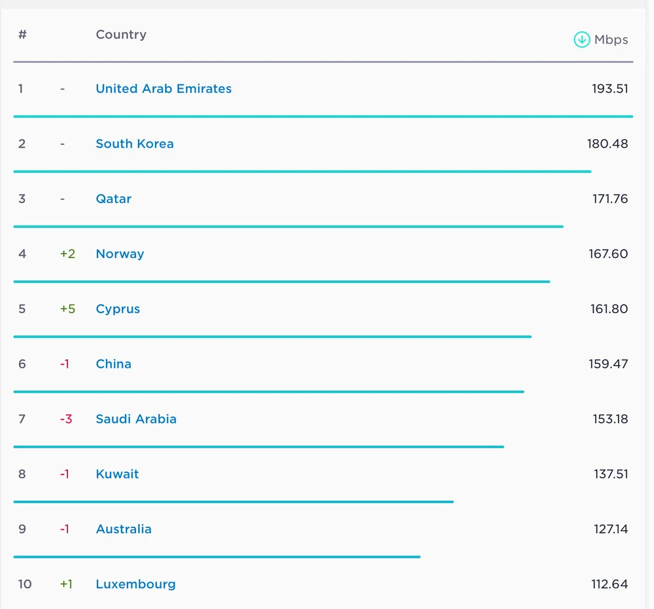Click the speed bar under South Korea
Viewport: 654px width, 609px height.
(302, 172)
